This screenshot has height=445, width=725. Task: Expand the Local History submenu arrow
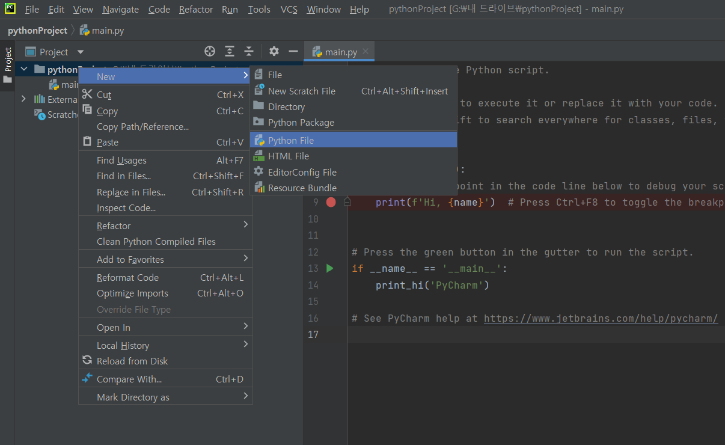245,344
